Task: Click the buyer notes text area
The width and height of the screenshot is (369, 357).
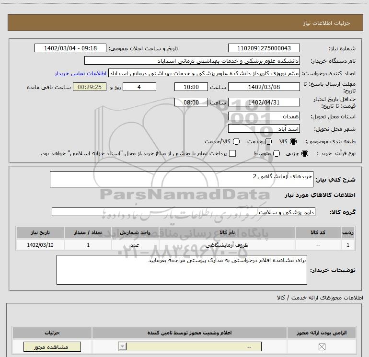Action: [x=182, y=270]
